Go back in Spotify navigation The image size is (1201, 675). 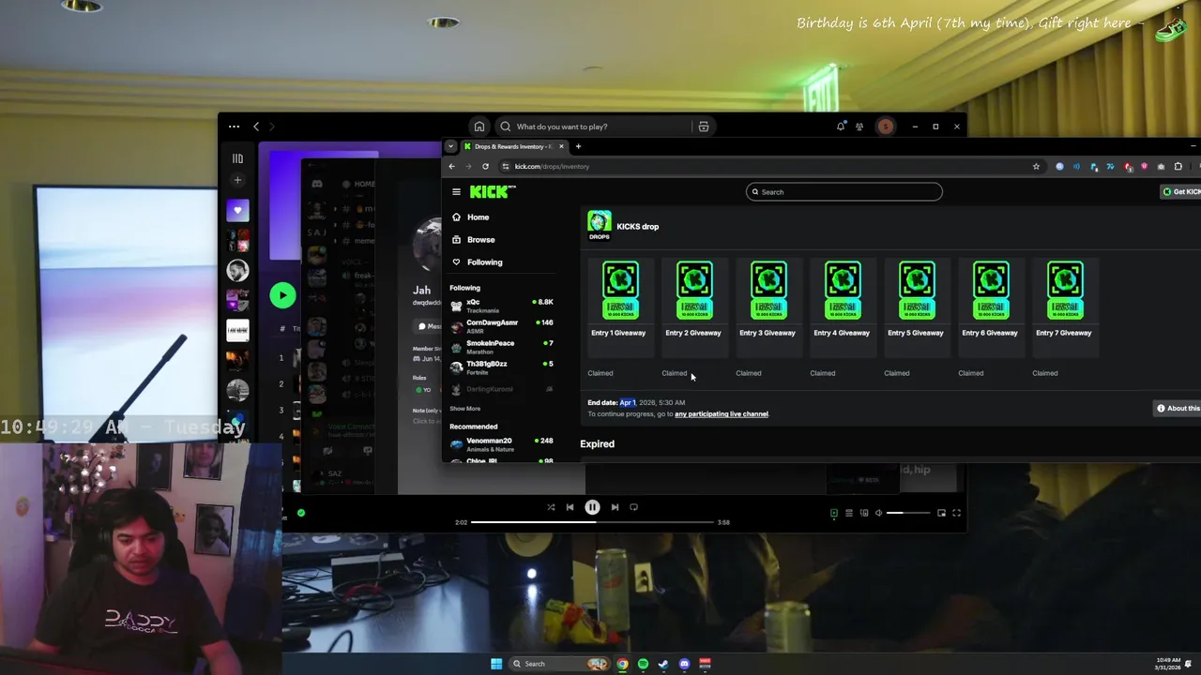[256, 127]
